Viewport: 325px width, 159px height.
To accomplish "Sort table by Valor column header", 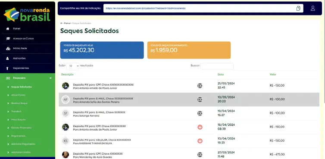I will tap(273, 75).
